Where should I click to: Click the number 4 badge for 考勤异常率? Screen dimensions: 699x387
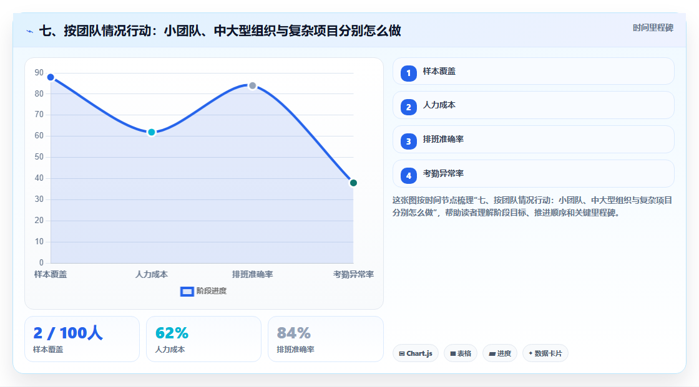click(408, 176)
